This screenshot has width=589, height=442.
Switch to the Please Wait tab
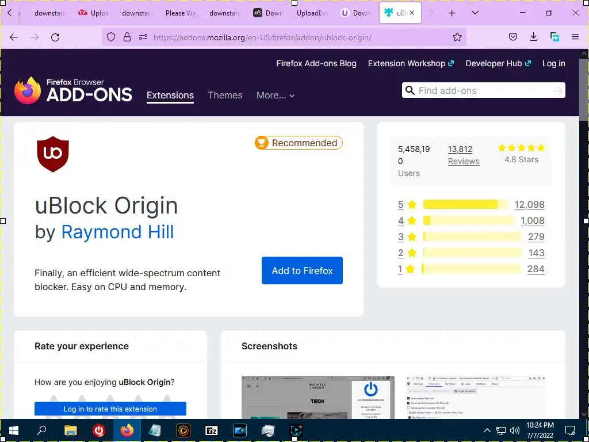pos(181,13)
